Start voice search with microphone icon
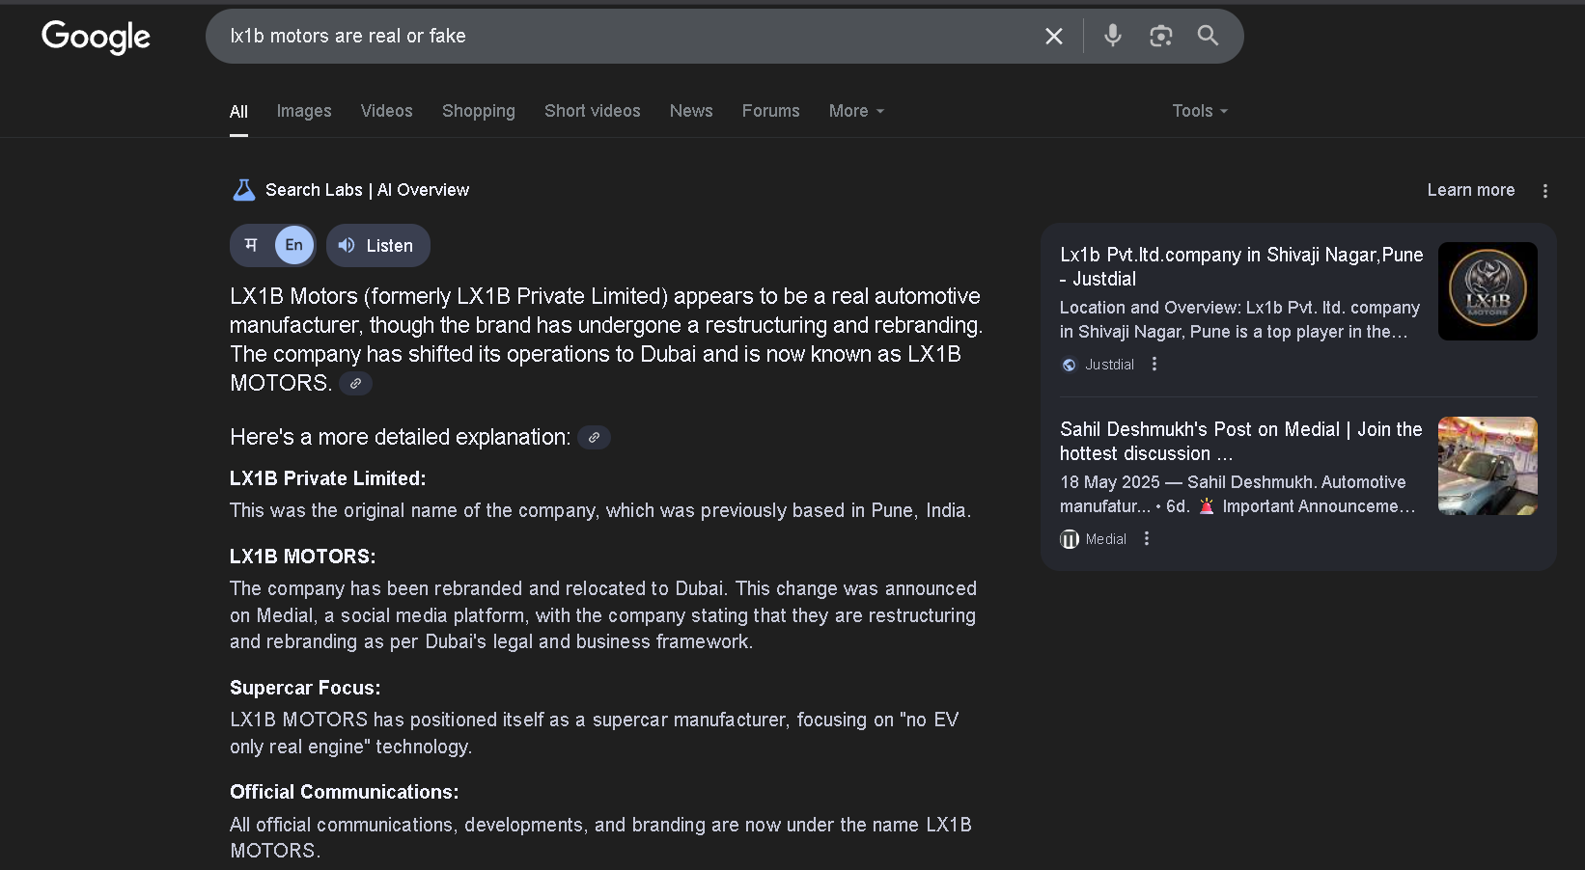Screen dimensions: 1585x870 pyautogui.click(x=1113, y=36)
